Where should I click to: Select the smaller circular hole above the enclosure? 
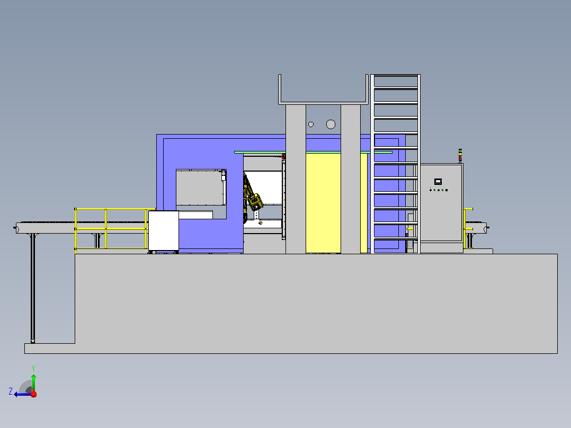(311, 124)
